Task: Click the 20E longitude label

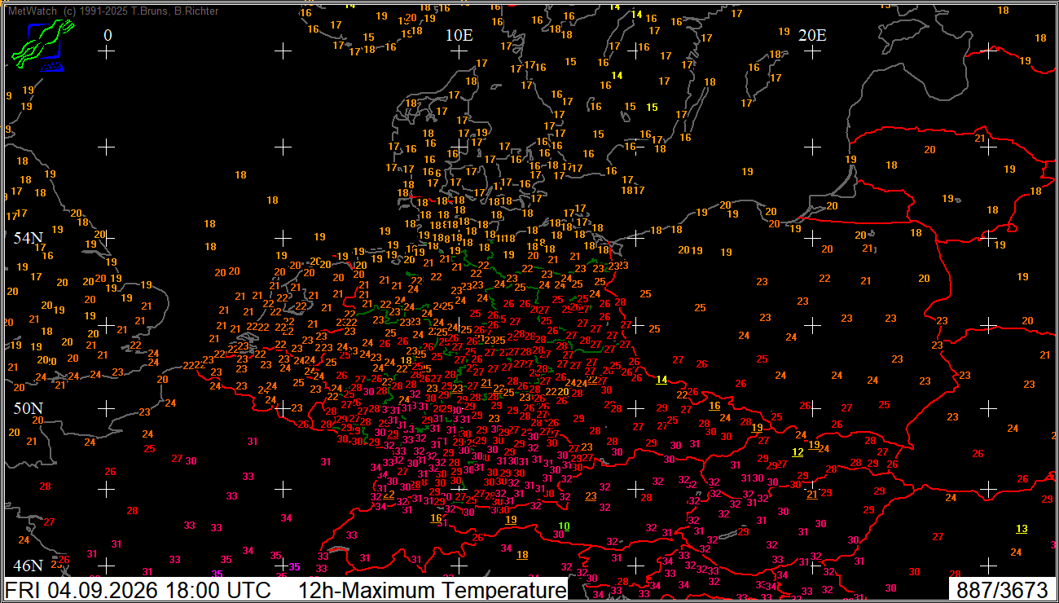Action: tap(812, 35)
